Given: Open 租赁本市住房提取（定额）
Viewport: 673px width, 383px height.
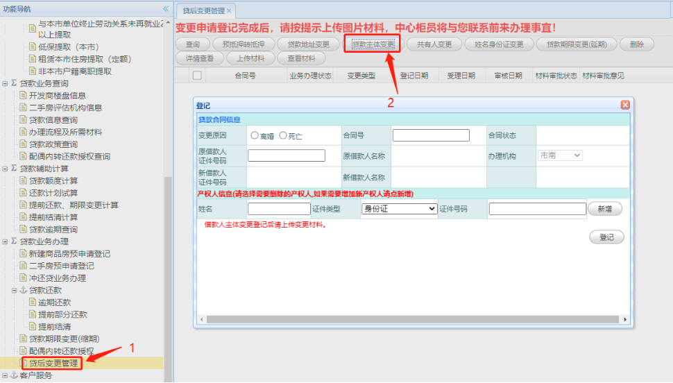Looking at the screenshot, I should 85,59.
